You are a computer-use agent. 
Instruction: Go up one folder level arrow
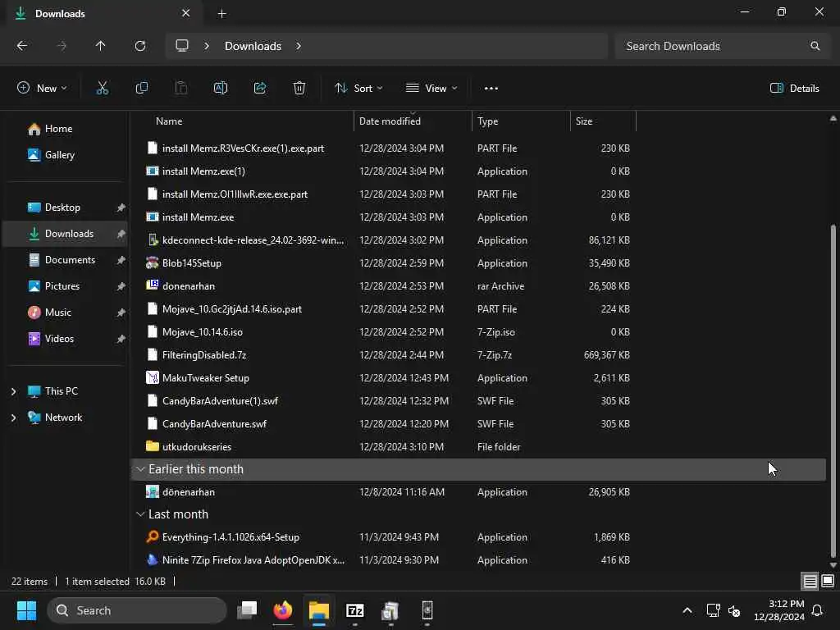pos(100,46)
